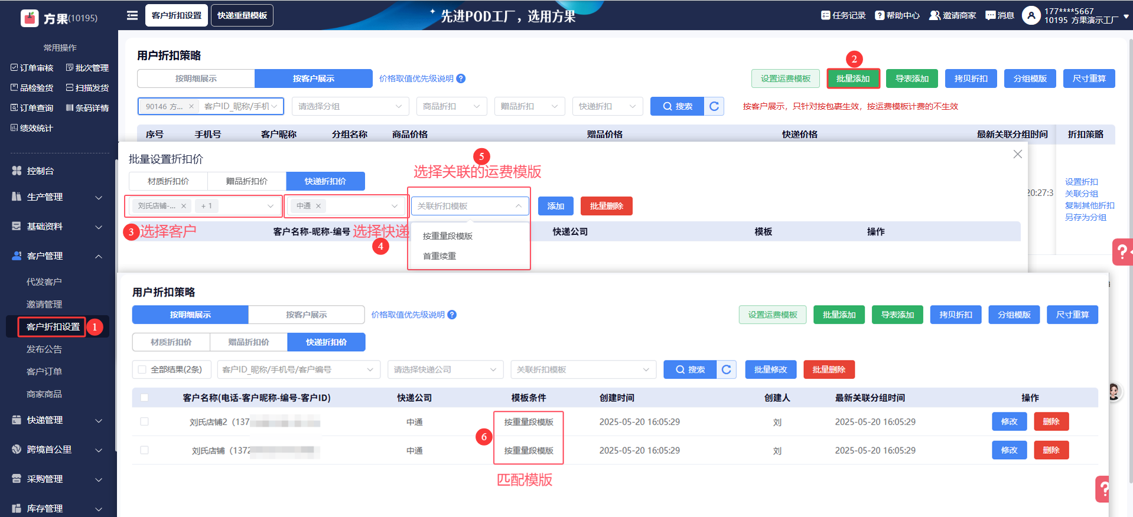Click 批量修改 button in the lower panel

pos(771,369)
